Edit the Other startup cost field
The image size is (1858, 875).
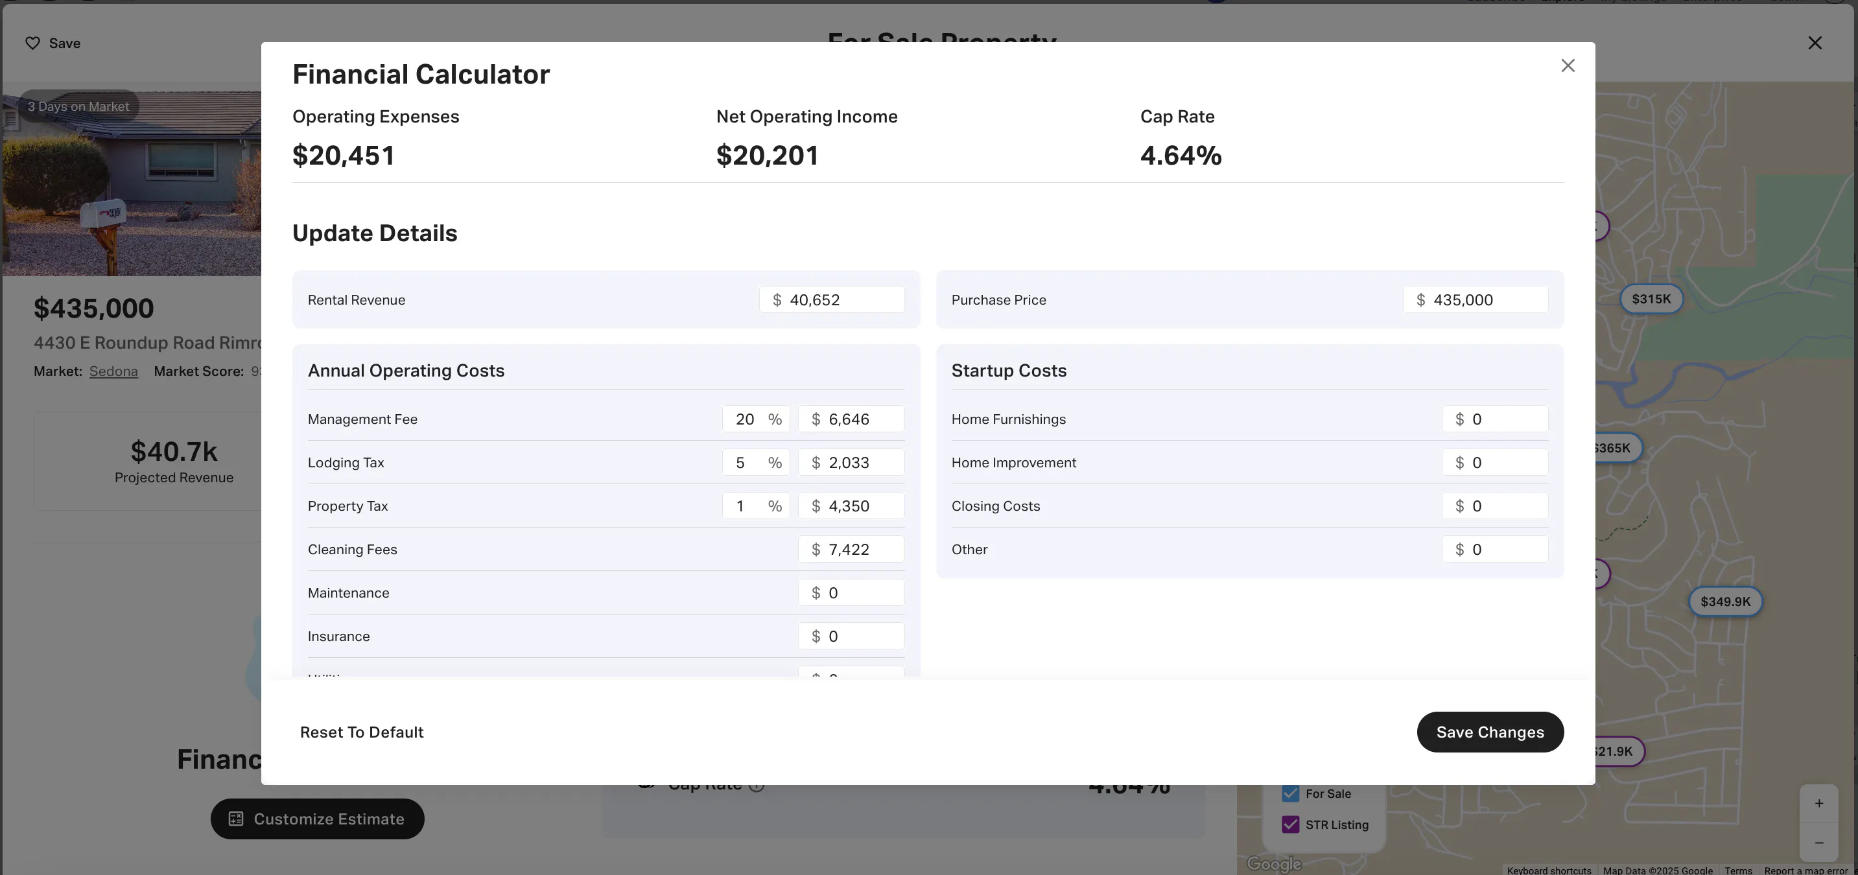[x=1494, y=549]
